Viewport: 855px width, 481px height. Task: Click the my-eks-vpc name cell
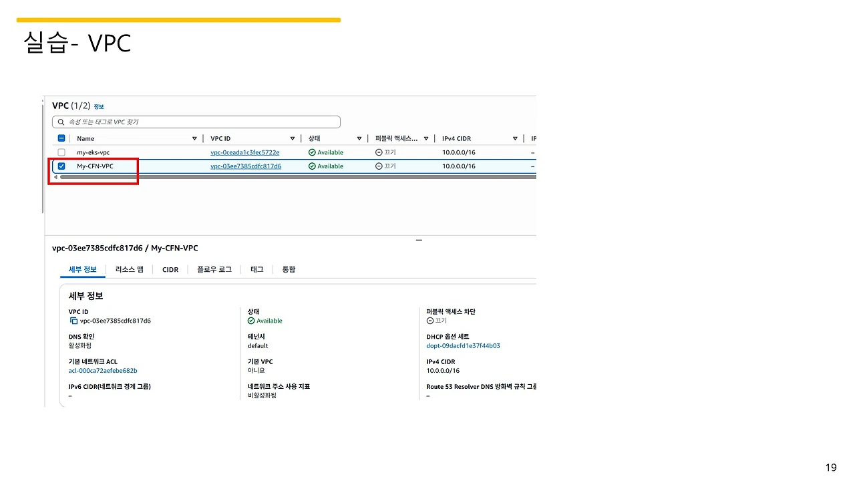[93, 152]
